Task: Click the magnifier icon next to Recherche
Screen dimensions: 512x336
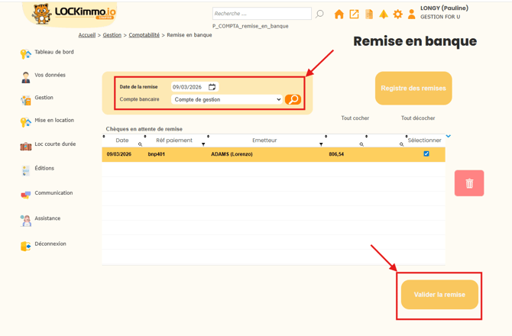Action: [x=319, y=14]
